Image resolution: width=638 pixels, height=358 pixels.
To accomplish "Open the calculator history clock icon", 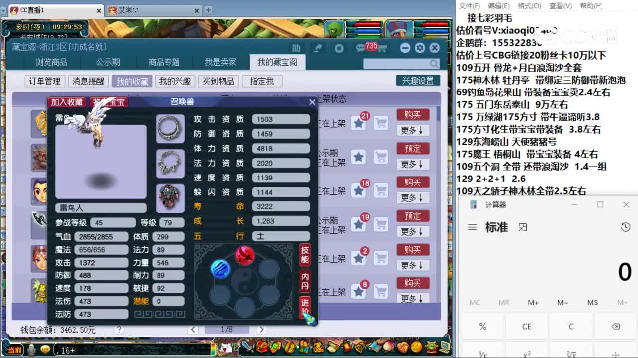I will [626, 226].
